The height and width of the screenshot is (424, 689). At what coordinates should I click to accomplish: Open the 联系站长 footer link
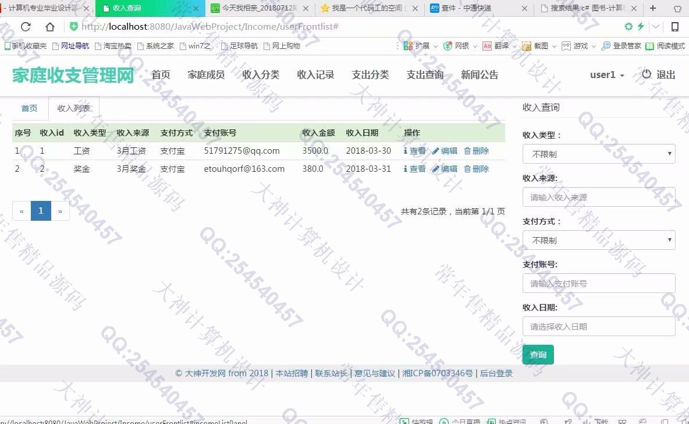click(x=331, y=373)
